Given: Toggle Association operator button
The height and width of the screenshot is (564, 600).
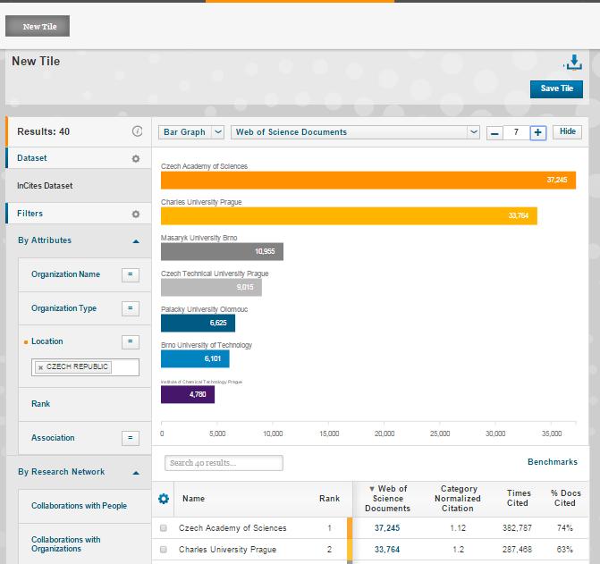Looking at the screenshot, I should coord(130,438).
